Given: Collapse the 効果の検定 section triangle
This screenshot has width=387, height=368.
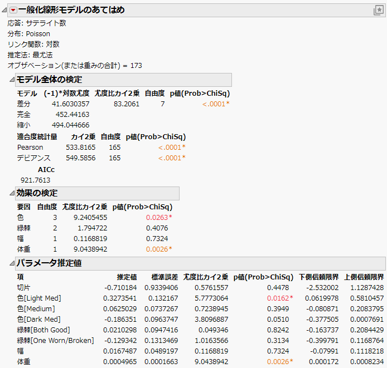Looking at the screenshot, I should click(12, 193).
